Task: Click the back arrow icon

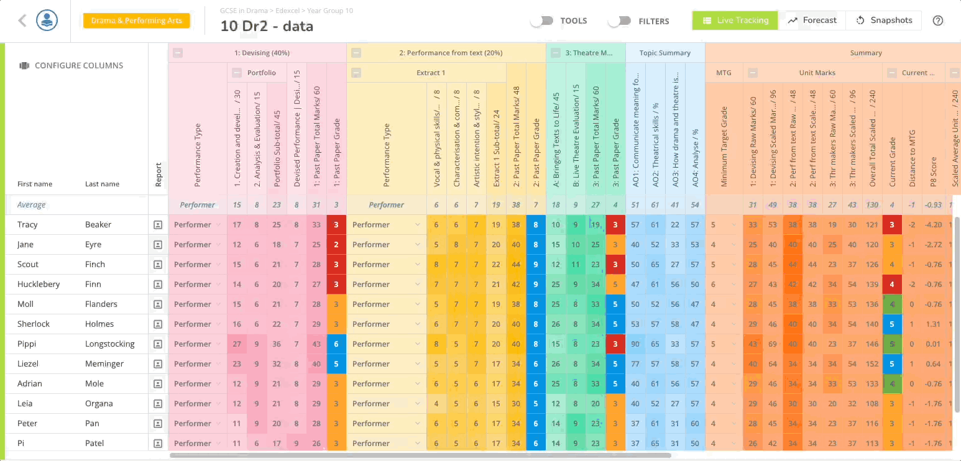Action: coord(22,21)
